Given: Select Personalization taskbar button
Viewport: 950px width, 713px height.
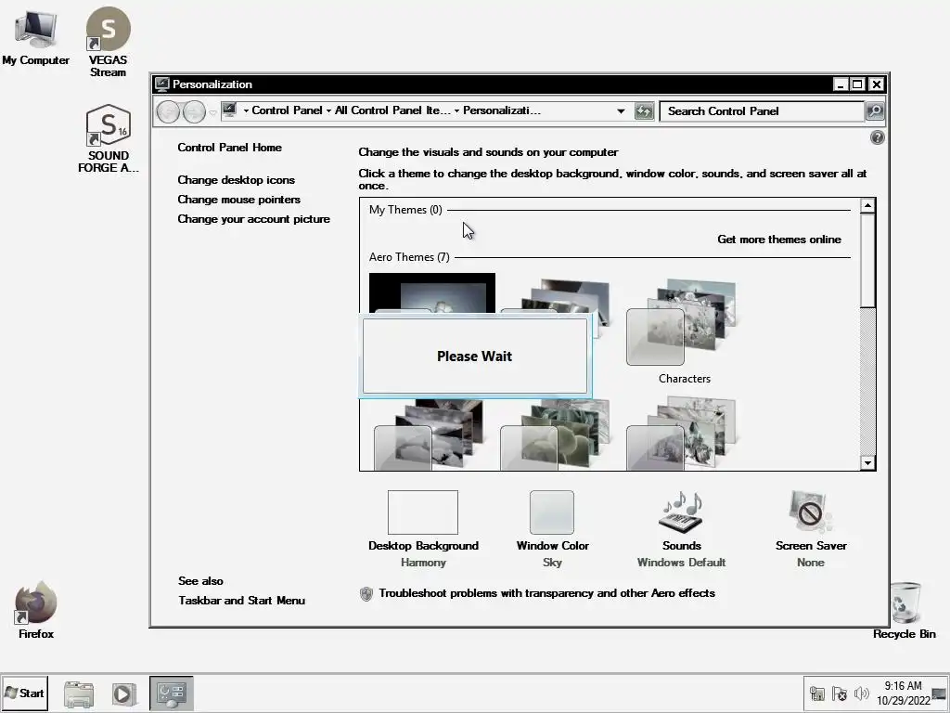Looking at the screenshot, I should tap(172, 693).
